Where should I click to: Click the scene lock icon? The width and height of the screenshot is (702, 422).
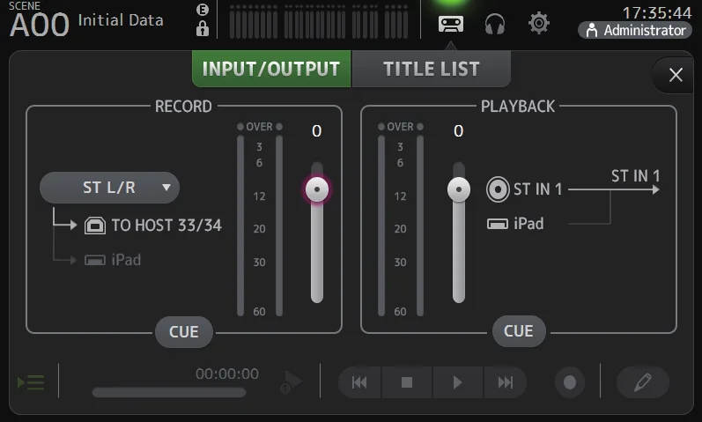pos(203,29)
